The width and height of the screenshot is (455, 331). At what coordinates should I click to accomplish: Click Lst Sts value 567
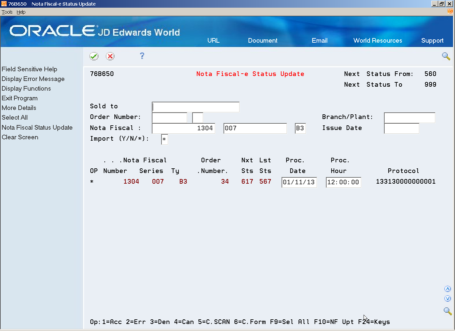click(265, 182)
